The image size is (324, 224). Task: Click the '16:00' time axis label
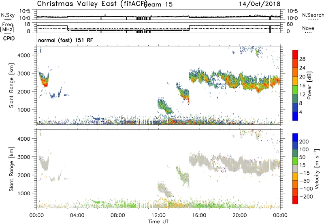tap(199, 216)
